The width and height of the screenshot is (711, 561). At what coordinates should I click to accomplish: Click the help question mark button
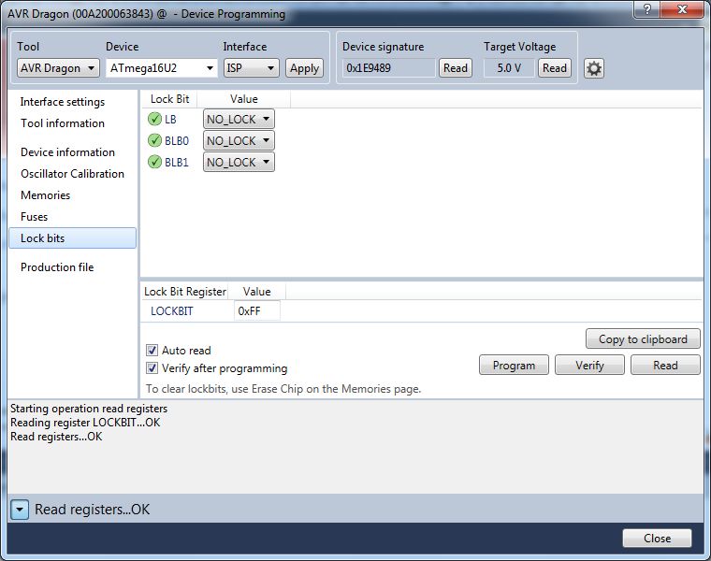tap(647, 9)
